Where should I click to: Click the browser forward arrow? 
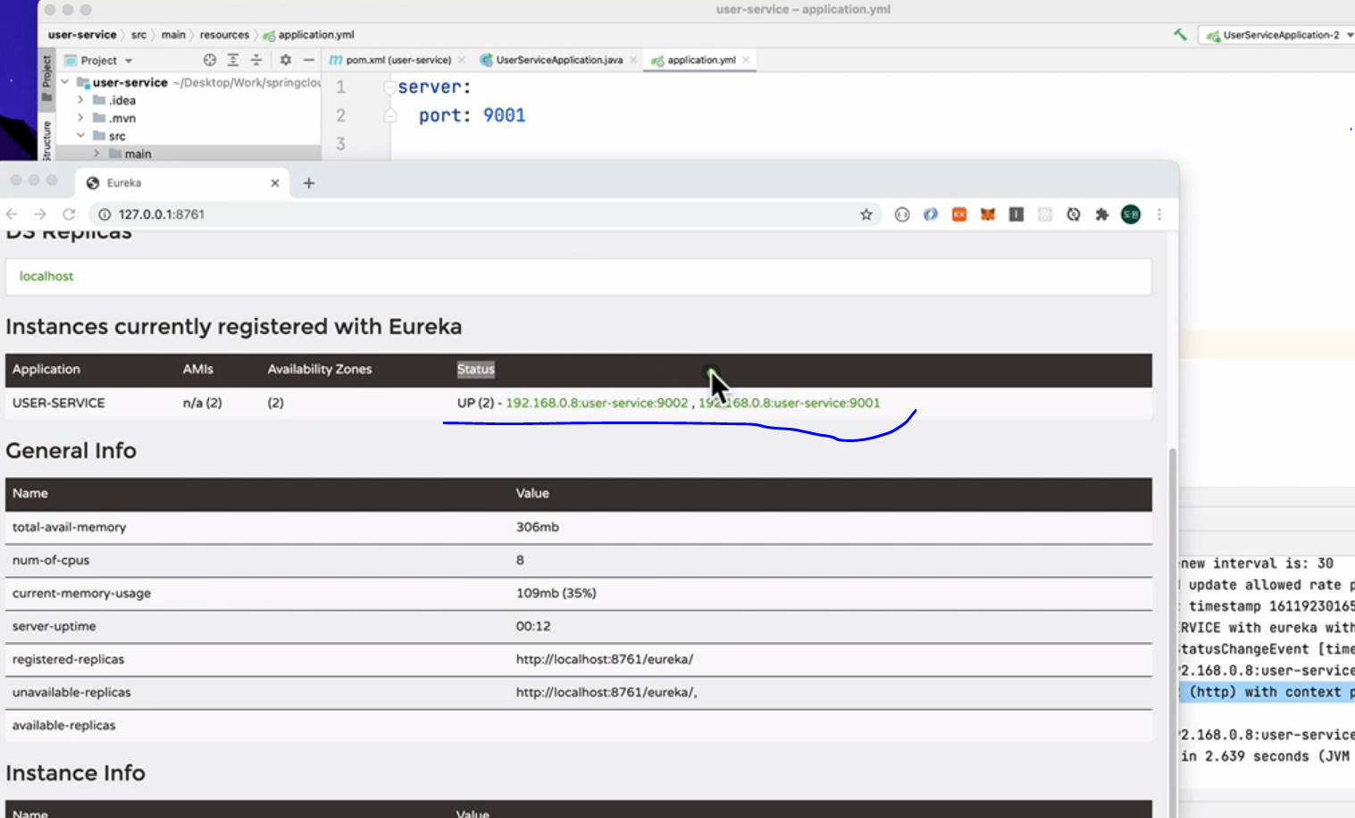[40, 214]
